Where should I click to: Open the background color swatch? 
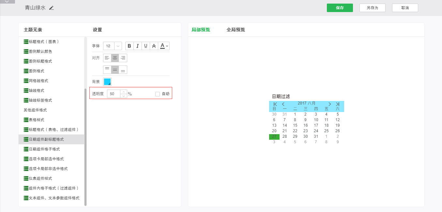pyautogui.click(x=107, y=81)
